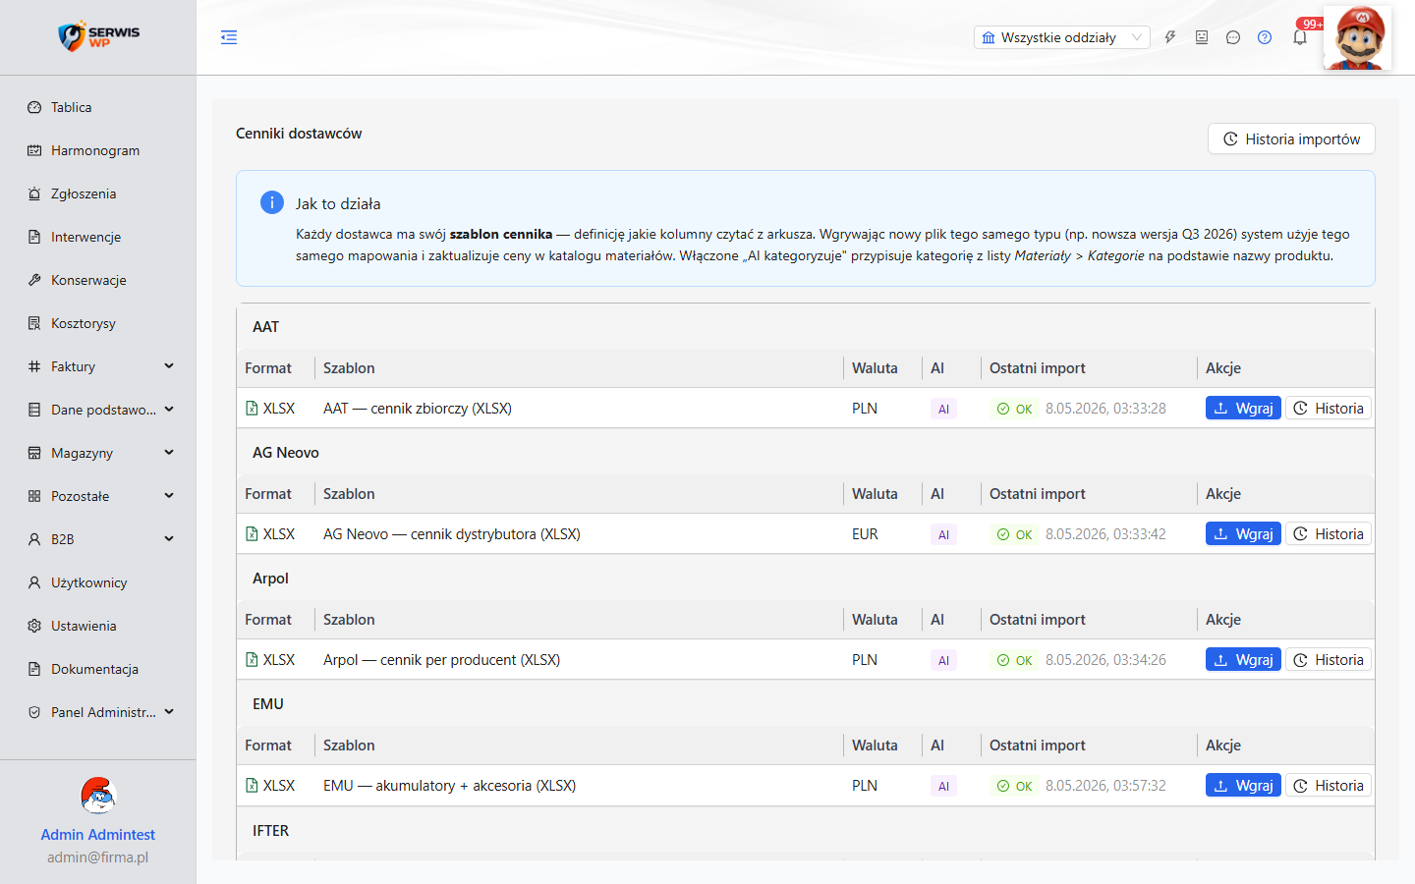Click Wgraj for AG Neovo price list

click(x=1243, y=534)
